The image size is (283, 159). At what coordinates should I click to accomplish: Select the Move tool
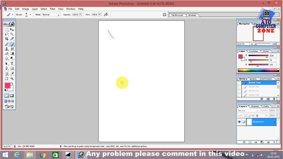pyautogui.click(x=12, y=30)
